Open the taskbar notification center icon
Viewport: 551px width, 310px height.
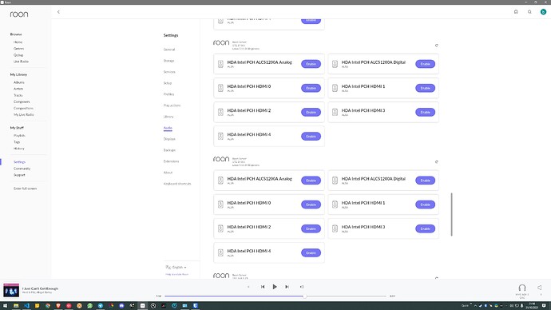[544, 306]
